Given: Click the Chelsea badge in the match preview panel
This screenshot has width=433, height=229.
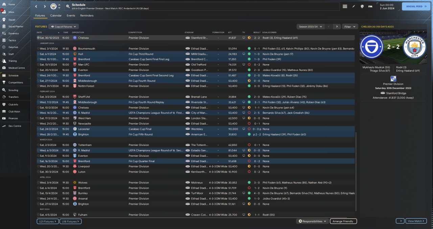Looking at the screenshot, I should pos(372,47).
